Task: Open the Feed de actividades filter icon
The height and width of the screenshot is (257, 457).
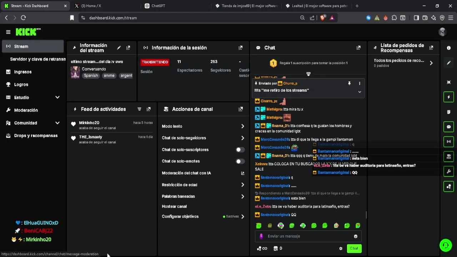Action: [x=140, y=109]
